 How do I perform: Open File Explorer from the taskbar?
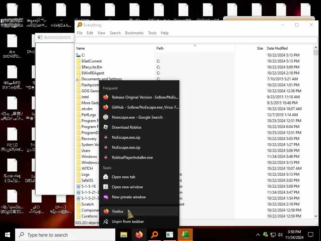(124, 235)
